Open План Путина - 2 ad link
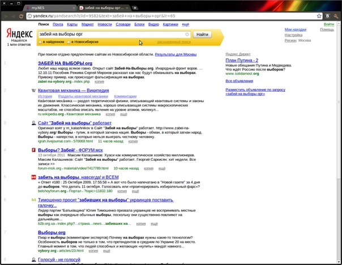 click(x=242, y=60)
